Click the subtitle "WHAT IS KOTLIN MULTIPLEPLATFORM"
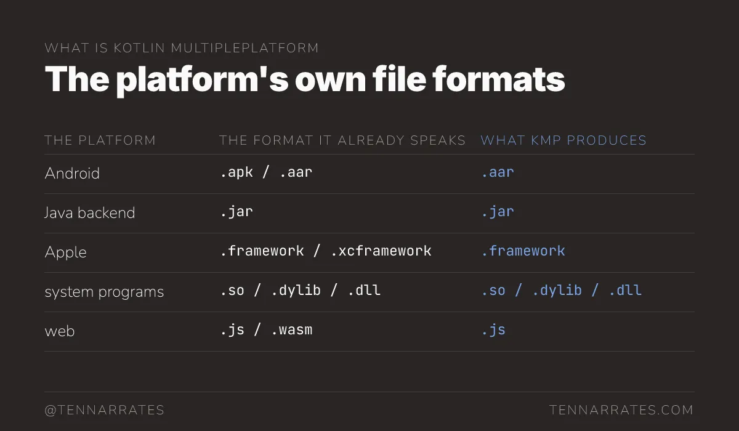Image resolution: width=739 pixels, height=431 pixels. pos(182,48)
